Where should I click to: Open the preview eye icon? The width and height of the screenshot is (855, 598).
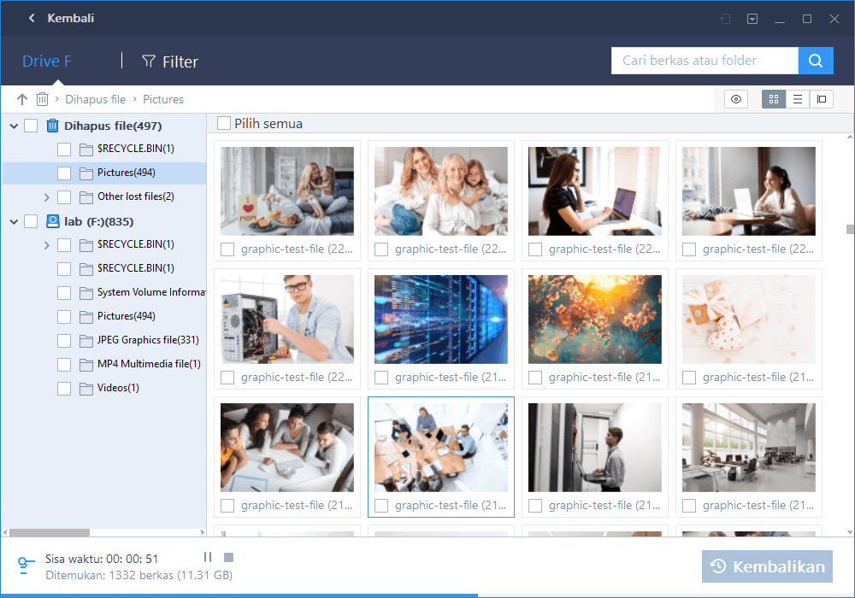735,99
